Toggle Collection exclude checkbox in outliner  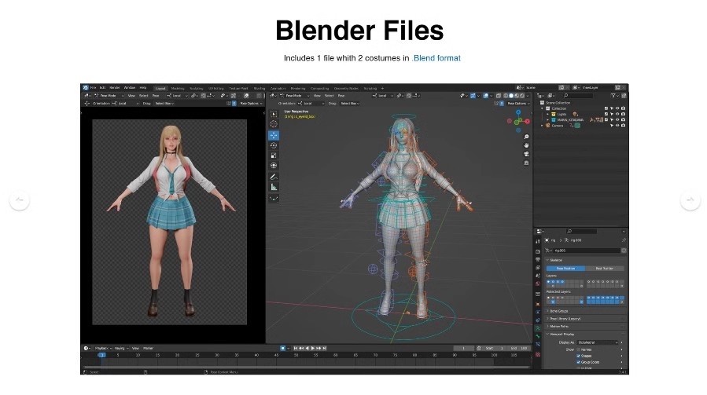click(606, 108)
